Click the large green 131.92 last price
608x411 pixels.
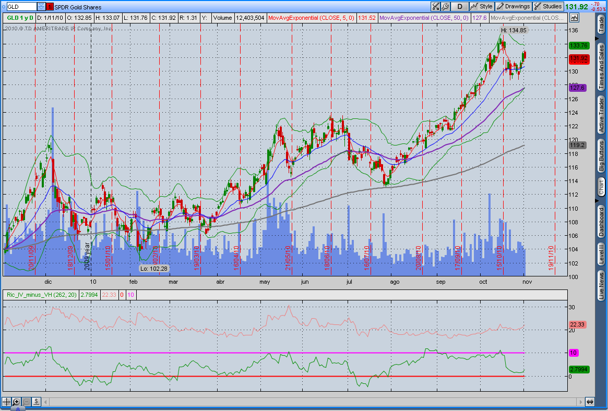(x=577, y=7)
